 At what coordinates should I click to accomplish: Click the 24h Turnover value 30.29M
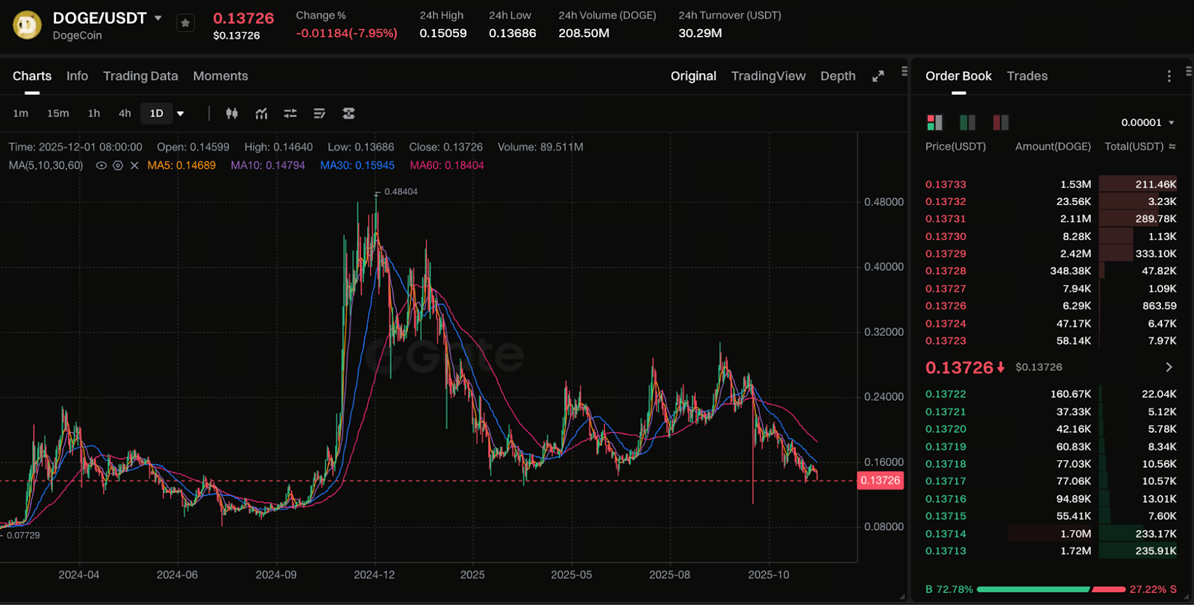pyautogui.click(x=700, y=33)
